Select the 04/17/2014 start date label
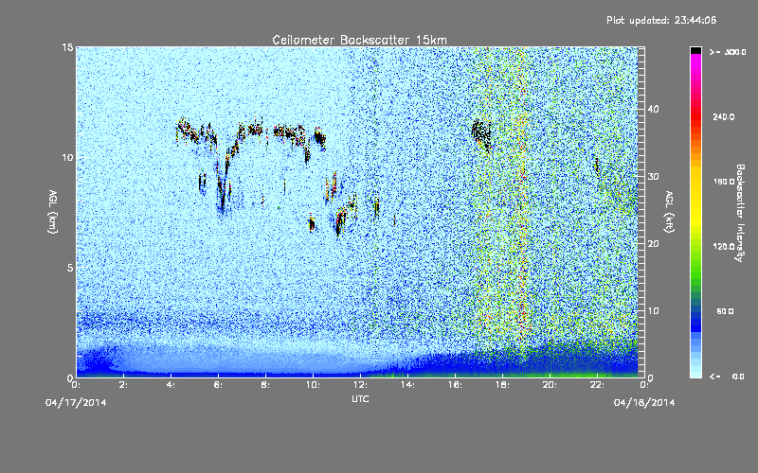This screenshot has height=473, width=758. click(x=76, y=403)
